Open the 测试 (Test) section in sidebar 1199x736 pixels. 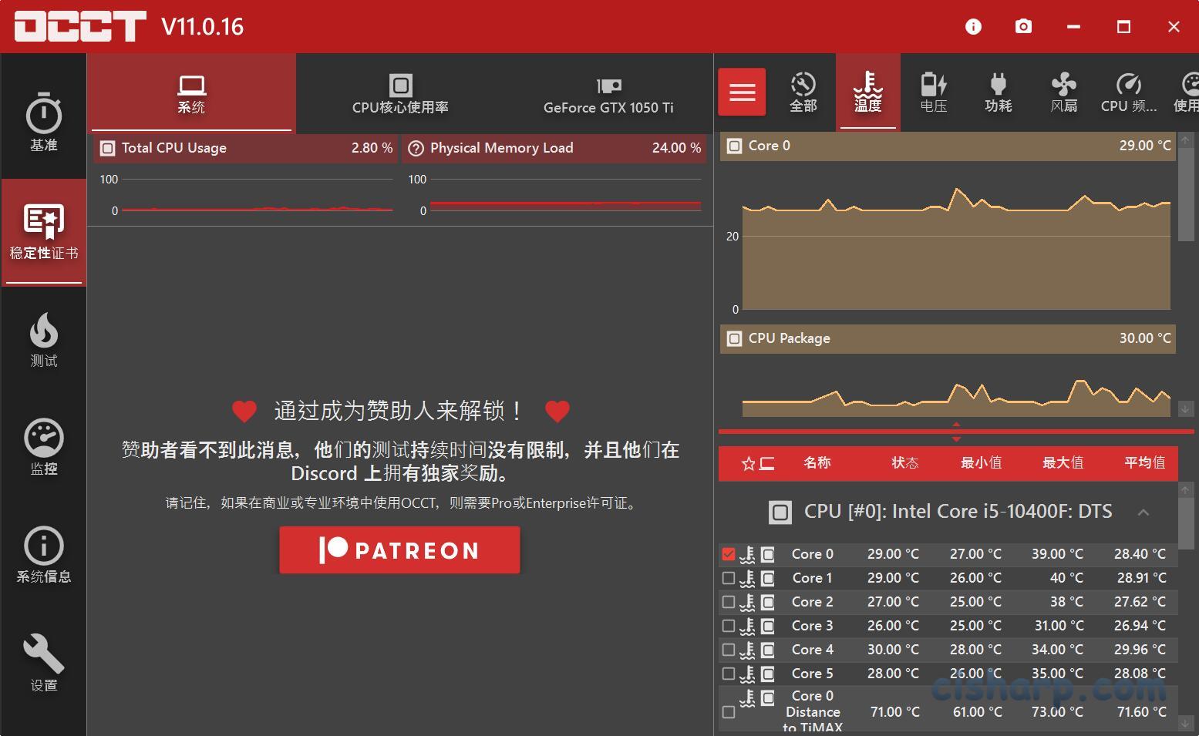click(x=44, y=339)
